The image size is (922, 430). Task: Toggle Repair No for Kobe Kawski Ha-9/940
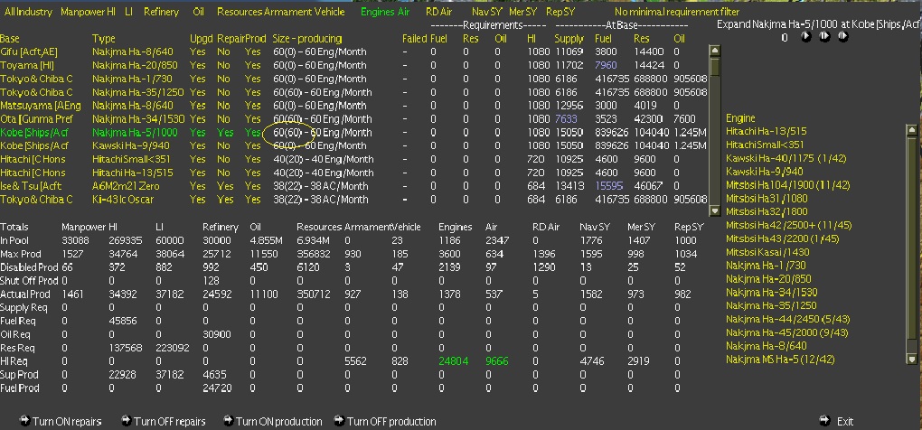point(223,145)
